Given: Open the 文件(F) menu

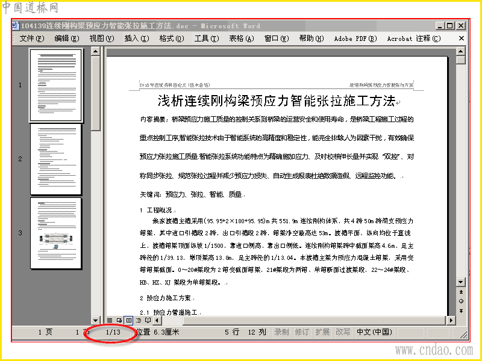Looking at the screenshot, I should point(32,39).
